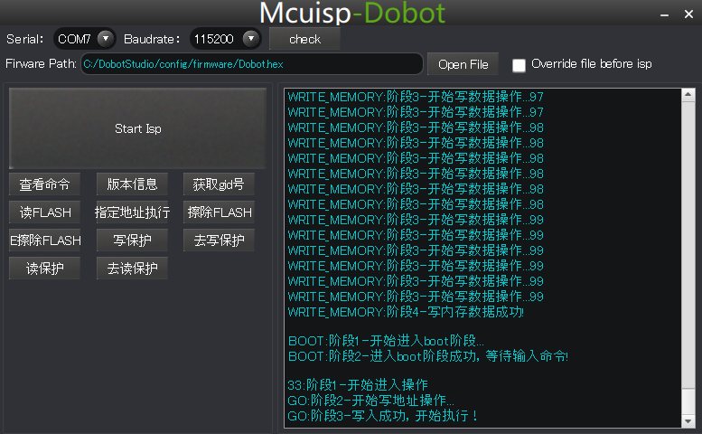Image resolution: width=702 pixels, height=434 pixels.
Task: Click log line BOOT:阶段2 等待输入命令
Action: [x=428, y=356]
